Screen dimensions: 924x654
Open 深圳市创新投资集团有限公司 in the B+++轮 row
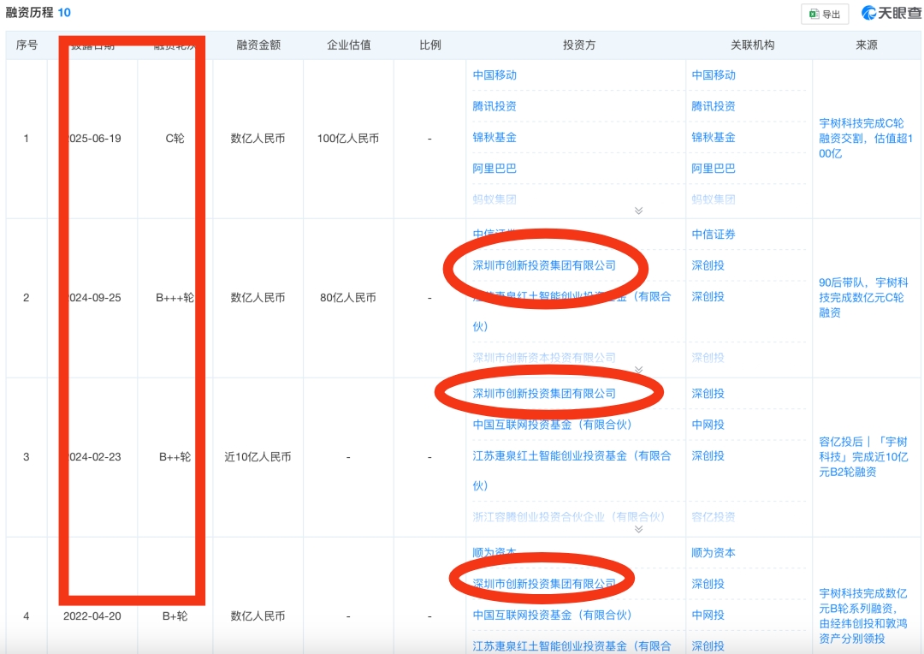click(544, 265)
